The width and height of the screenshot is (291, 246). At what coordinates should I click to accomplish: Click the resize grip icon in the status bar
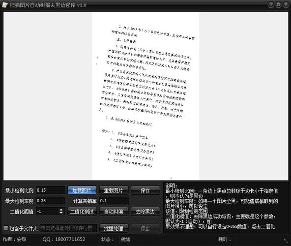tap(286, 241)
